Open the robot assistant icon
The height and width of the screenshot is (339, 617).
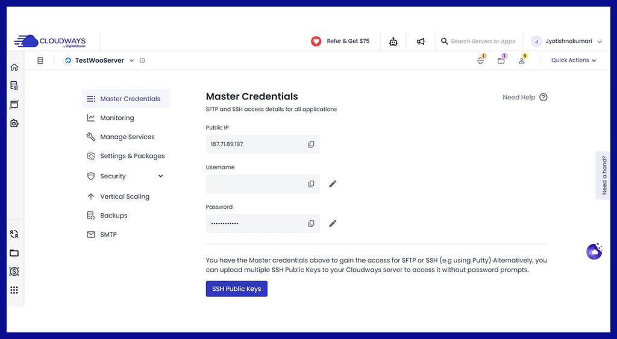click(x=393, y=42)
